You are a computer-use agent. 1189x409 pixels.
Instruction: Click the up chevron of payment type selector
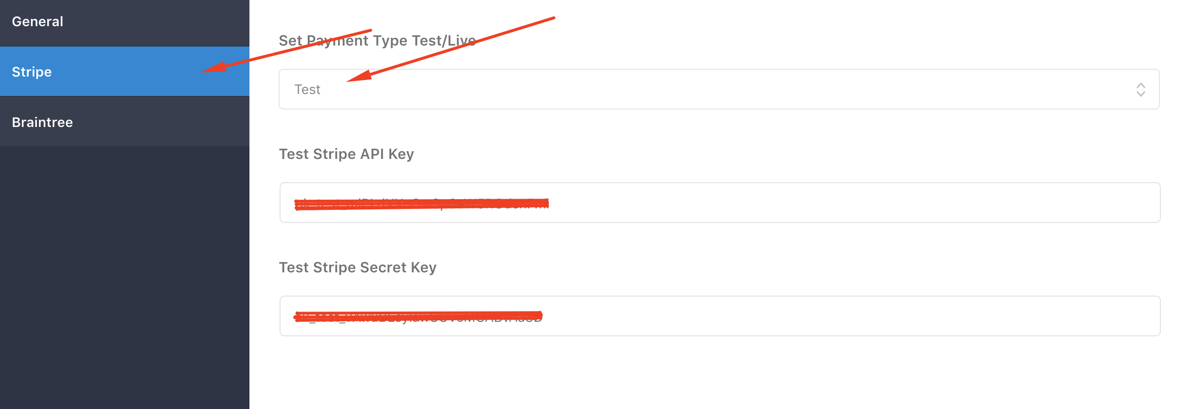(1140, 85)
